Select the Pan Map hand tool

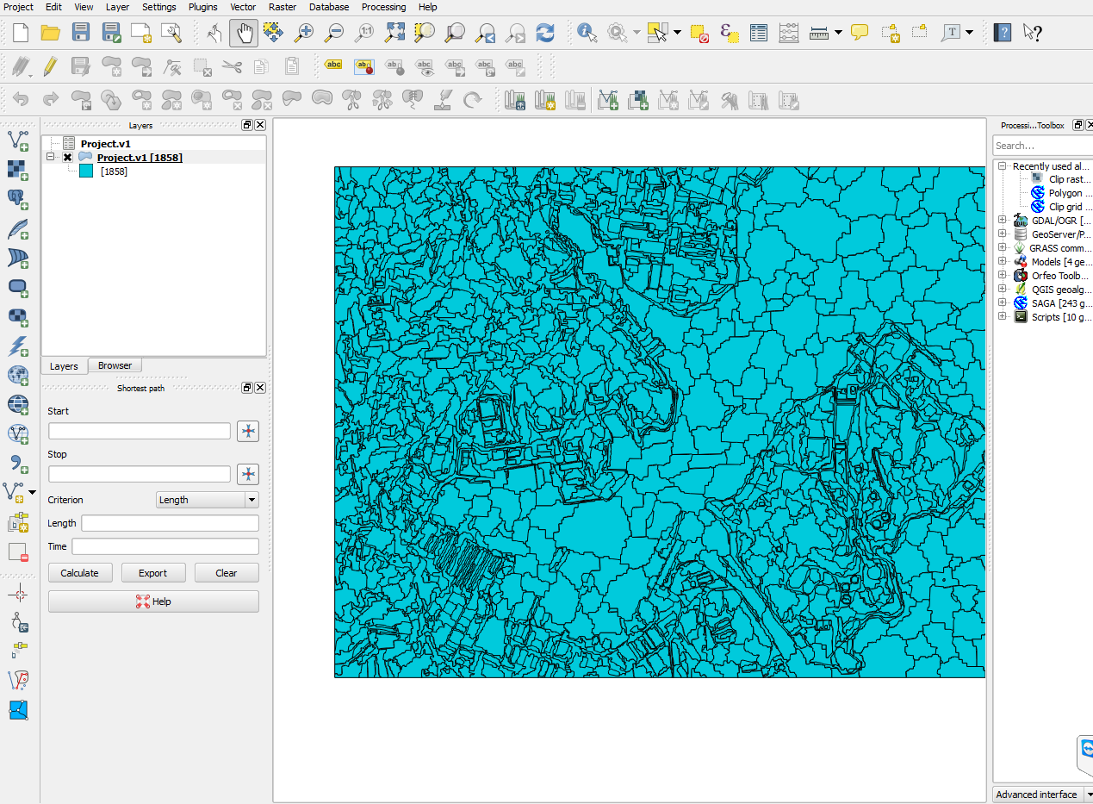click(244, 33)
